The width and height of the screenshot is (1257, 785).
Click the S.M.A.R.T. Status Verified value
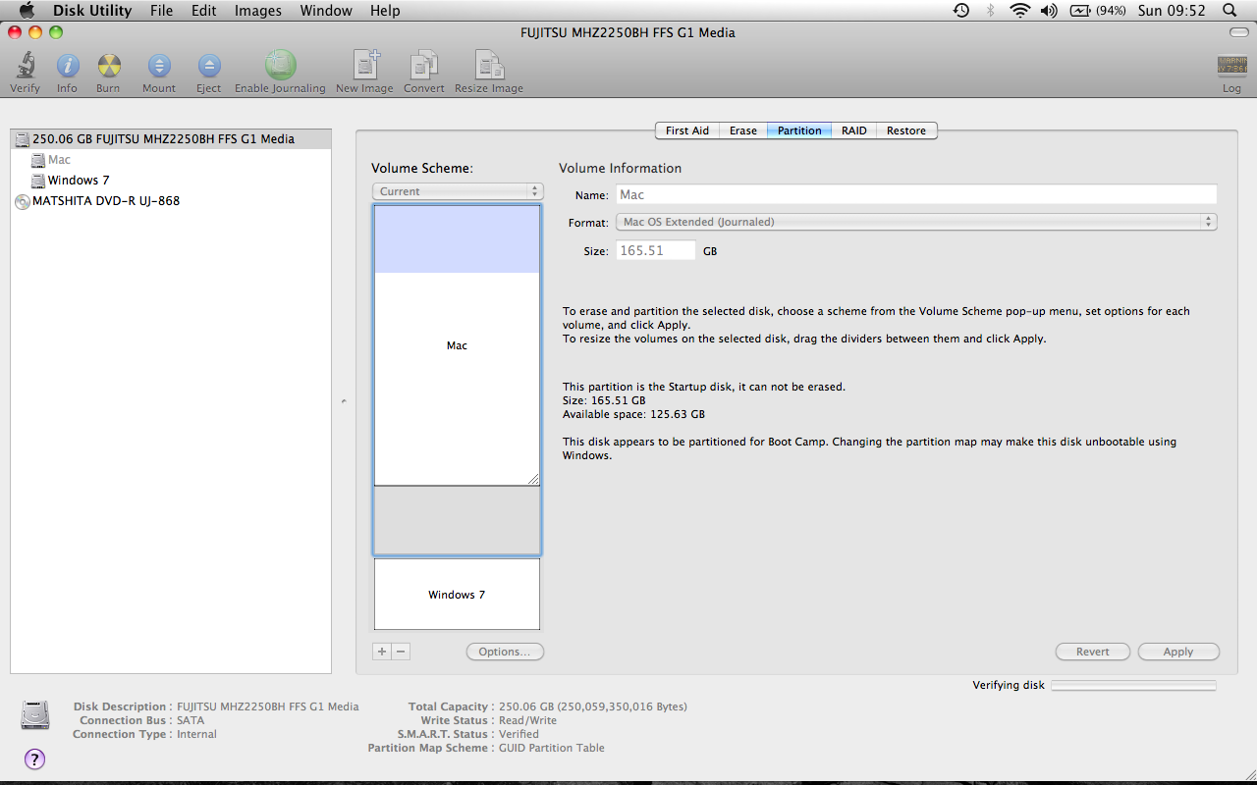tap(519, 734)
